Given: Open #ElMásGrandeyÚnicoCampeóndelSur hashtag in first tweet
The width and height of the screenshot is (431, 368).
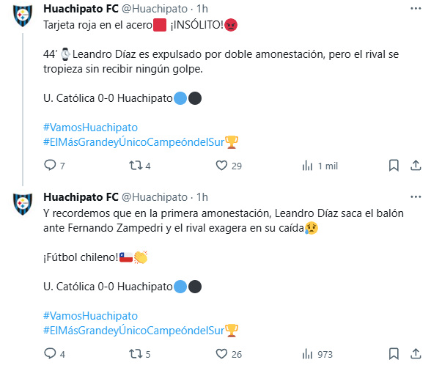Looking at the screenshot, I should (133, 142).
